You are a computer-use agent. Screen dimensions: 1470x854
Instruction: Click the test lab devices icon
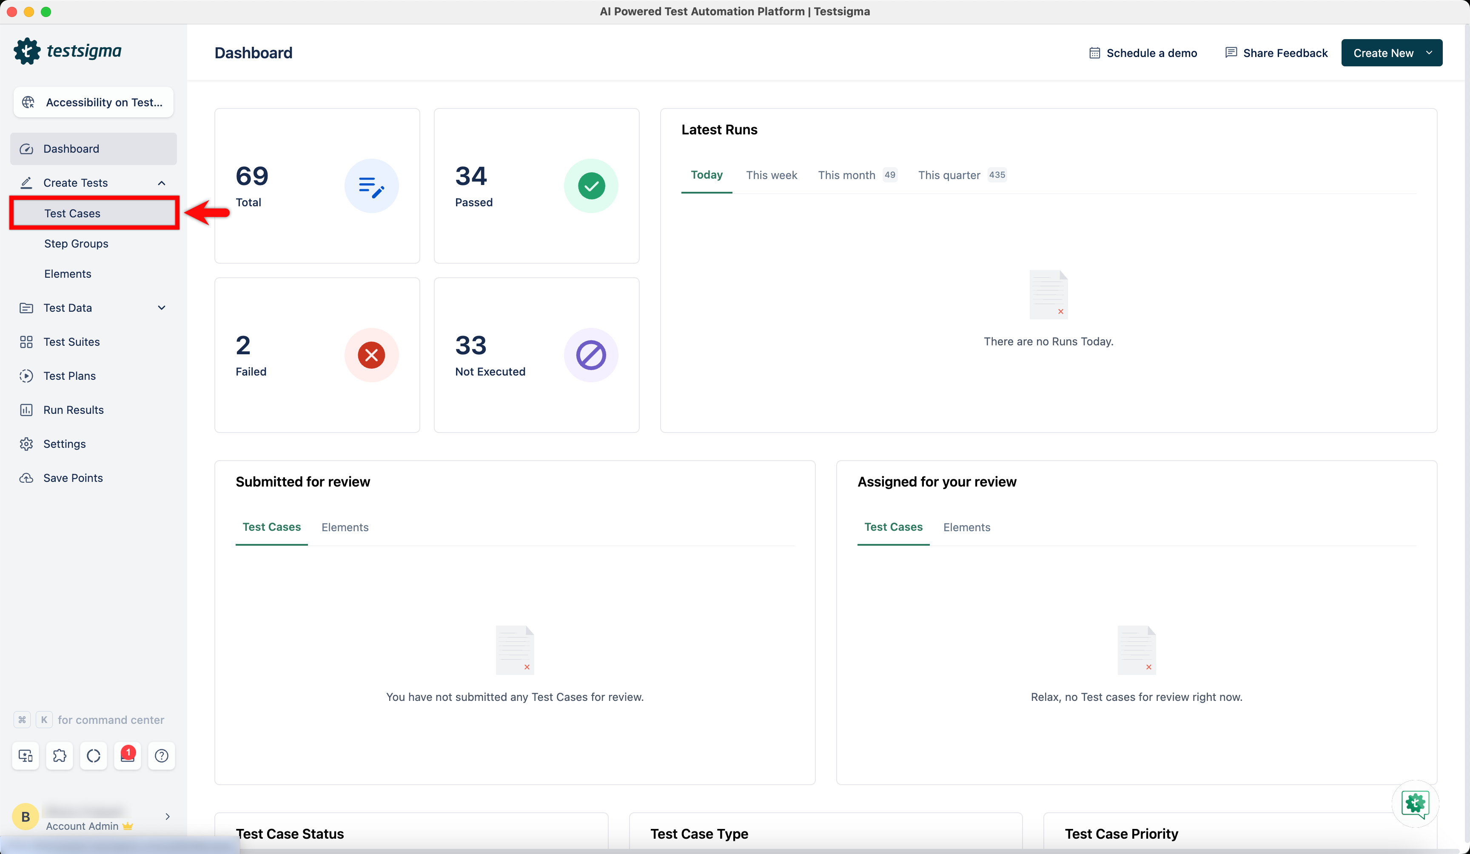tap(26, 755)
